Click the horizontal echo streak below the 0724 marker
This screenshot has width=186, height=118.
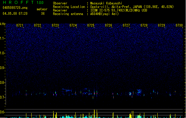click(x=67, y=90)
